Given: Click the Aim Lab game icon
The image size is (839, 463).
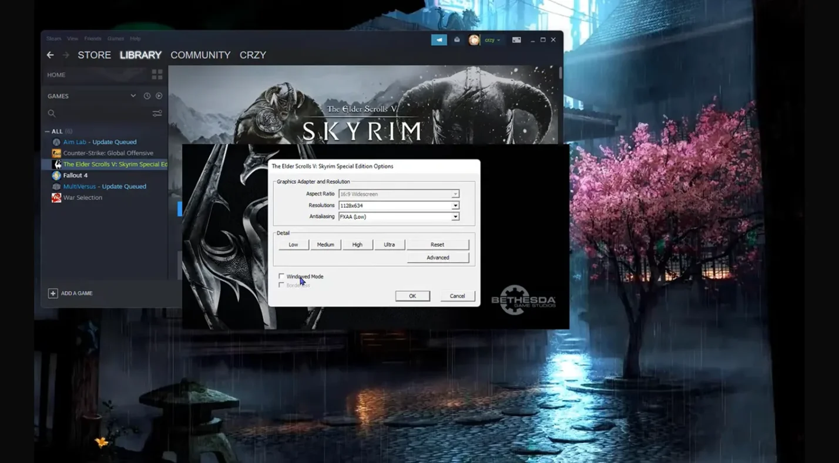Looking at the screenshot, I should coord(56,141).
